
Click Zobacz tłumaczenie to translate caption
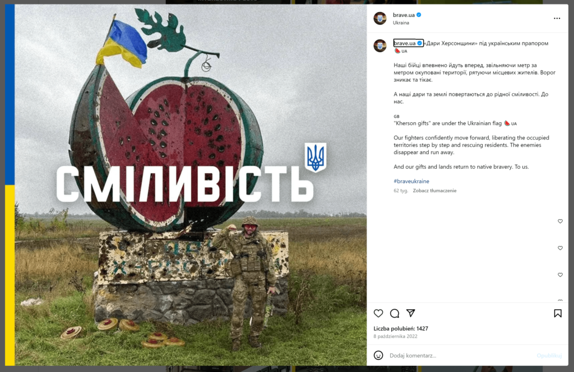click(434, 190)
